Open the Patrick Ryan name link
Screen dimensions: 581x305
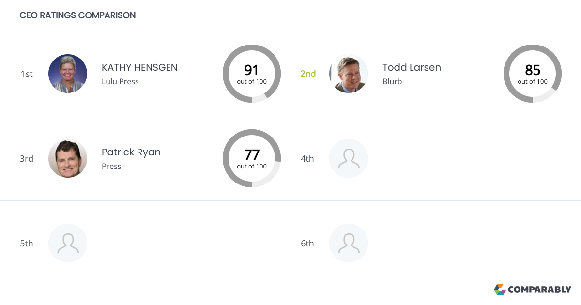131,152
